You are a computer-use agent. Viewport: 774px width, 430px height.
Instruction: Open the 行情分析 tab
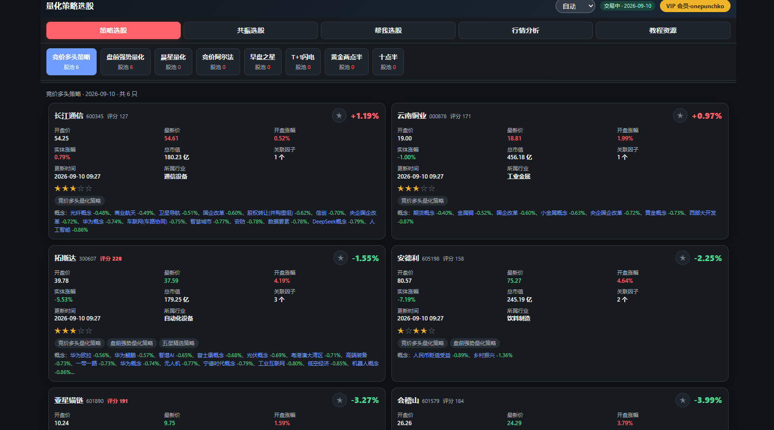[526, 30]
